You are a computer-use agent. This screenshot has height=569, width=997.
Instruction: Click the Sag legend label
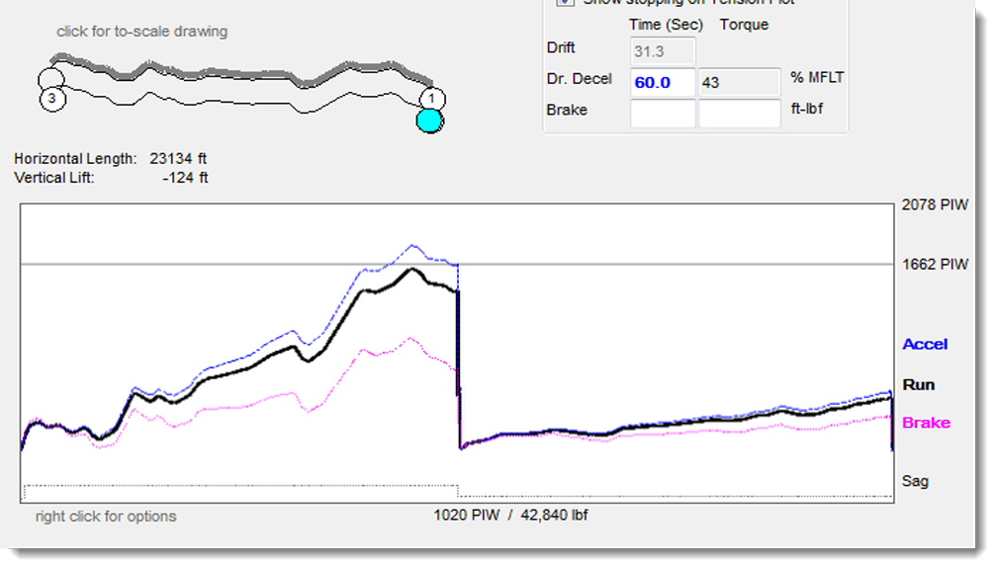[915, 481]
